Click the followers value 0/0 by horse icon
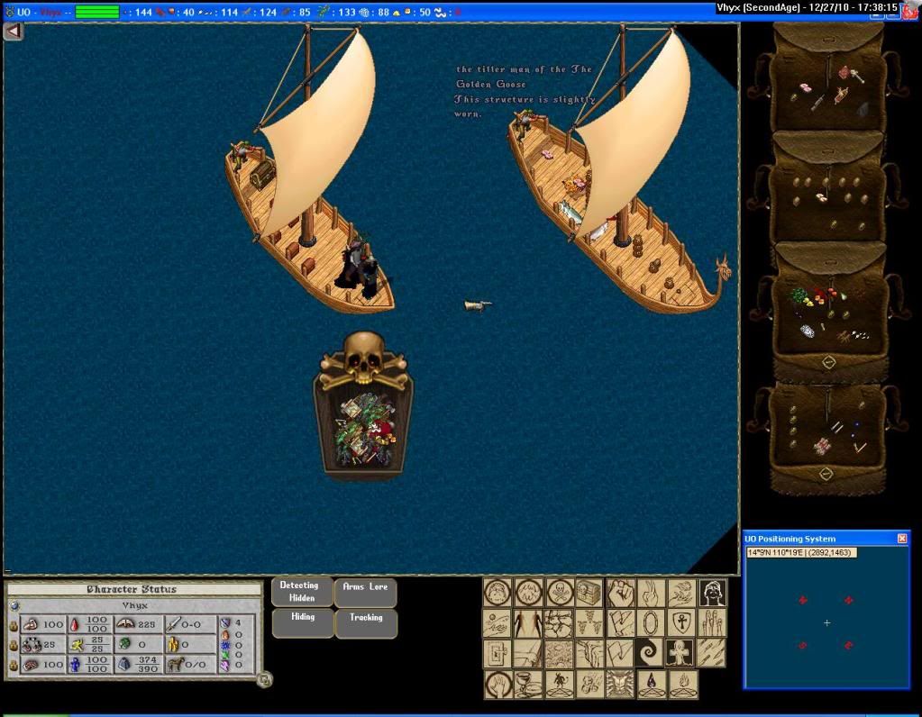The width and height of the screenshot is (922, 717). 196,665
